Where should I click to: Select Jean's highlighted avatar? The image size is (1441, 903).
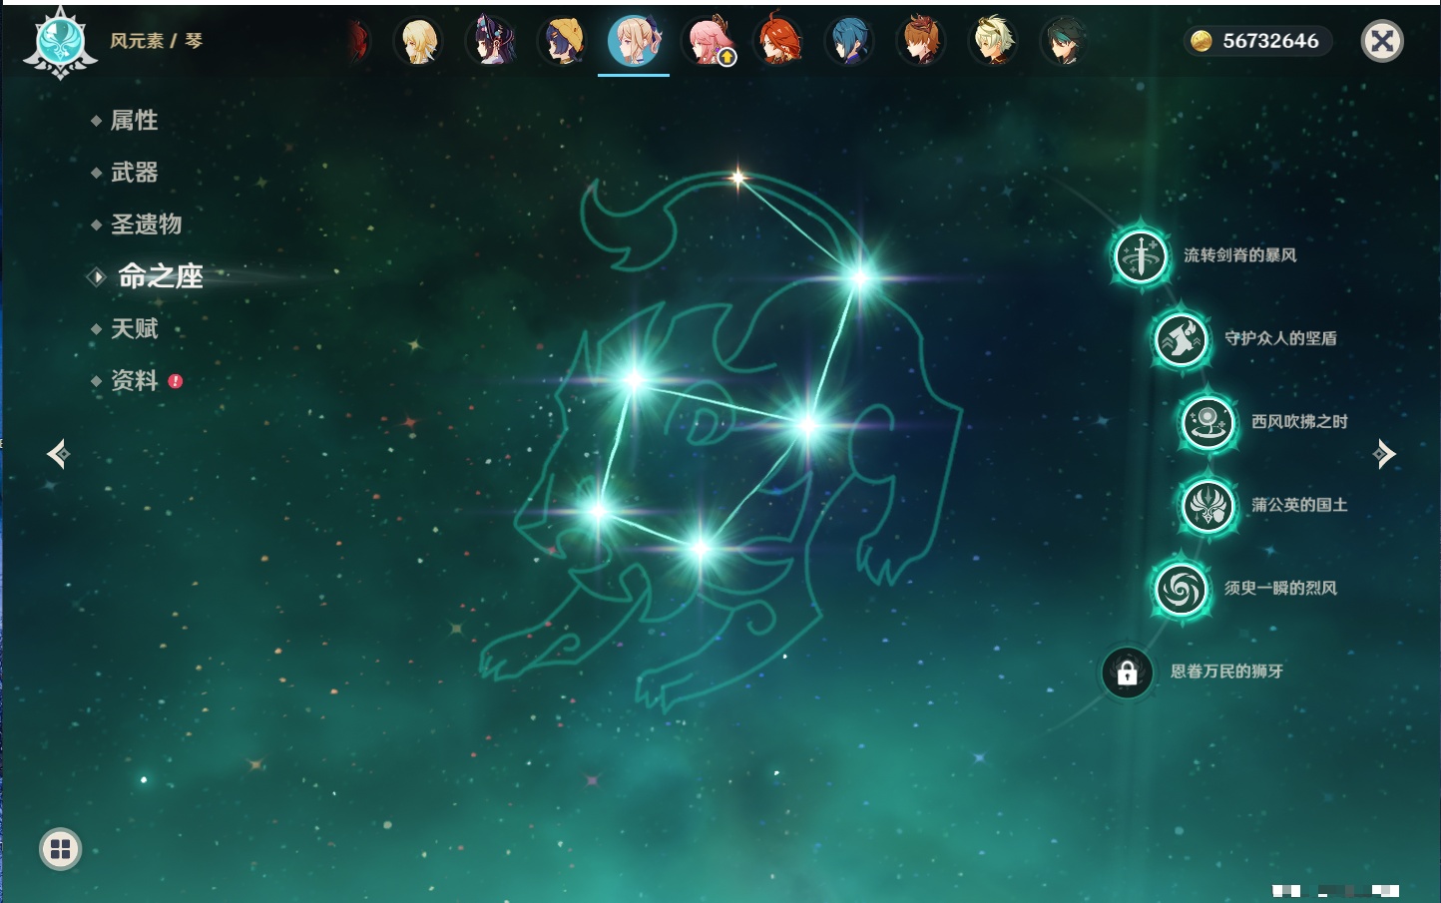coord(634,41)
